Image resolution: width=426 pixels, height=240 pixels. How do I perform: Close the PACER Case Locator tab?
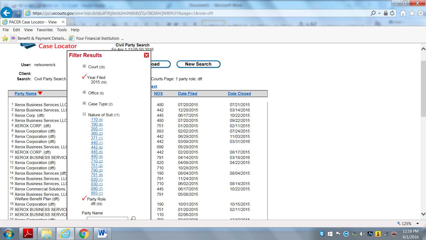[x=63, y=22]
